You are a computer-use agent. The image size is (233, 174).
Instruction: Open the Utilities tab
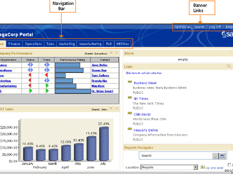123,44
